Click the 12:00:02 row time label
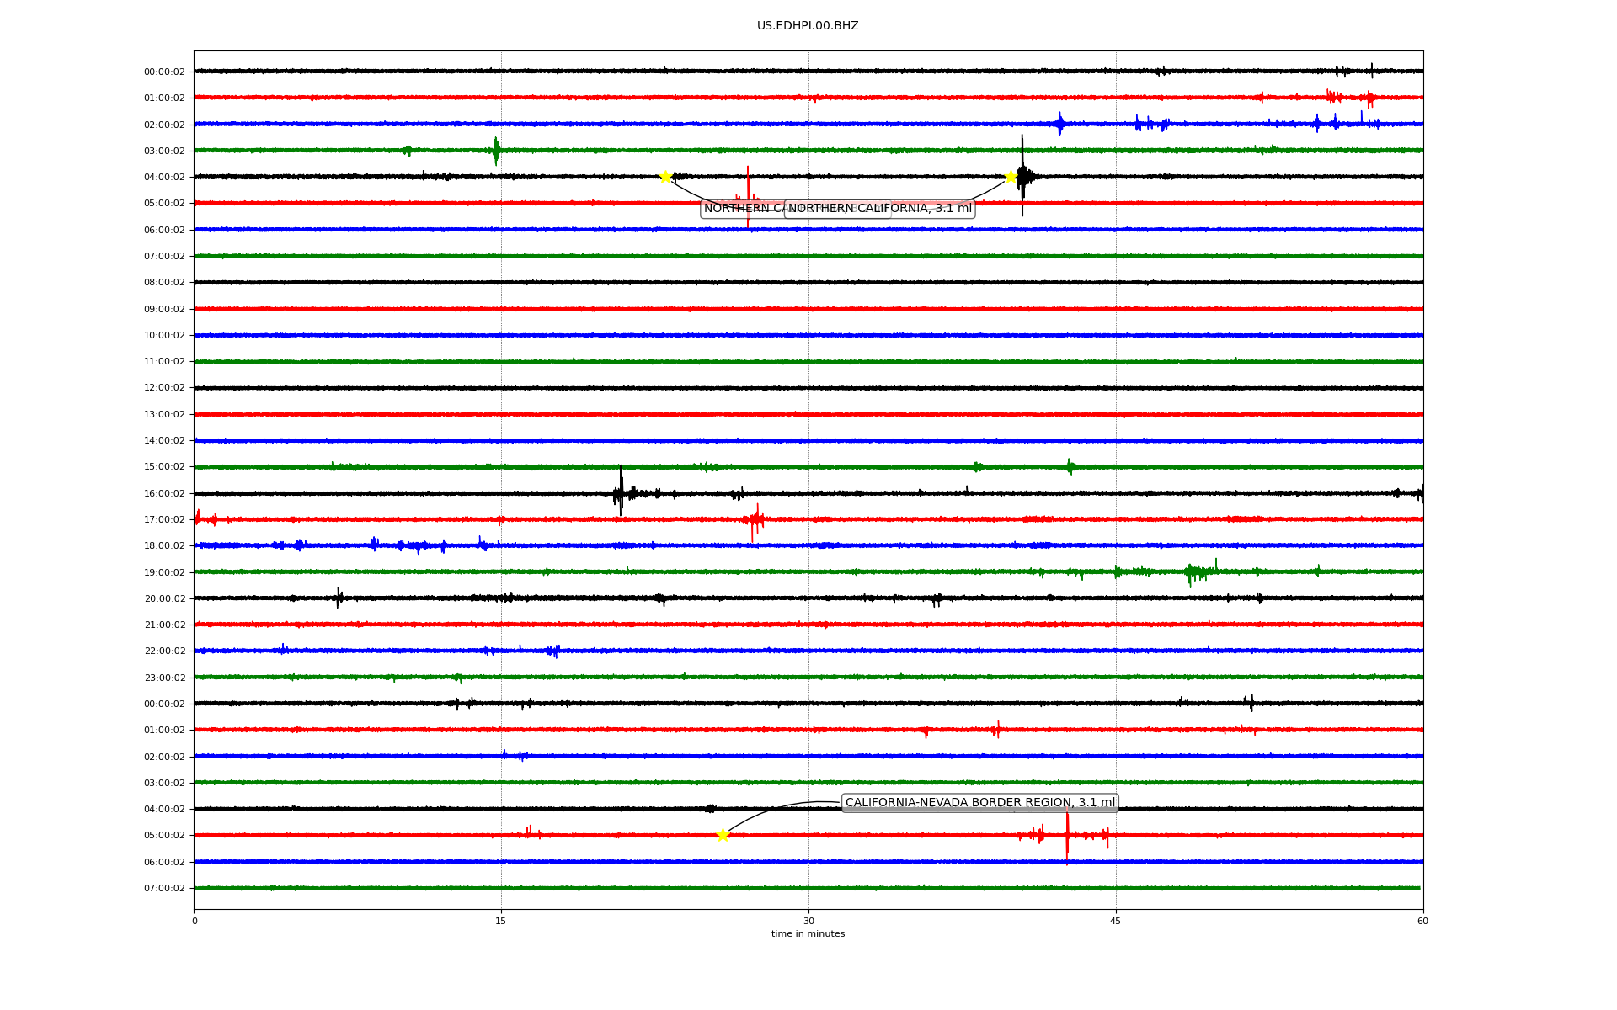The width and height of the screenshot is (1617, 1010). [x=164, y=388]
